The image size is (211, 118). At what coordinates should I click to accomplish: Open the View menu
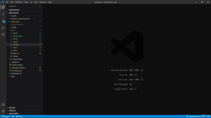26,2
